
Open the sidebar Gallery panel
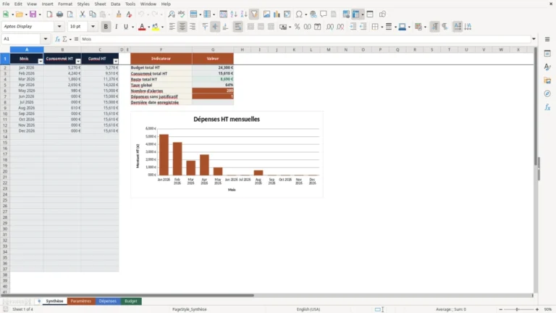[x=547, y=80]
